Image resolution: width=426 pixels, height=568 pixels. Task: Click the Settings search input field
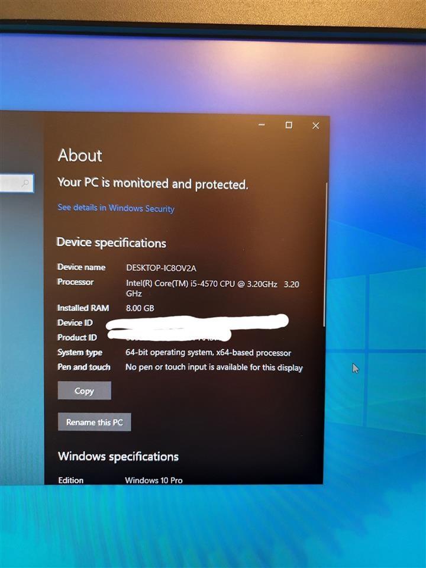click(x=17, y=183)
